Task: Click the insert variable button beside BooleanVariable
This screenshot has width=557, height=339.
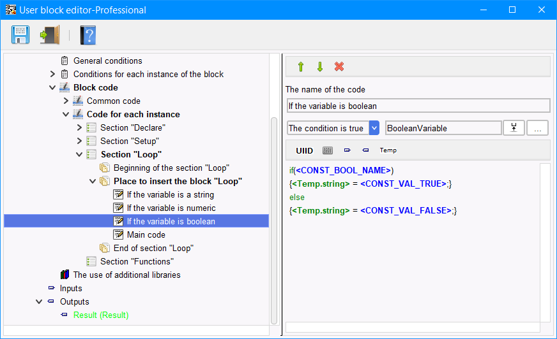Action: pyautogui.click(x=514, y=128)
